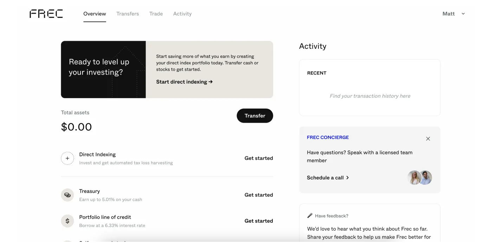This screenshot has height=246, width=492.
Task: Click the Ready to level up banner
Action: [103, 70]
